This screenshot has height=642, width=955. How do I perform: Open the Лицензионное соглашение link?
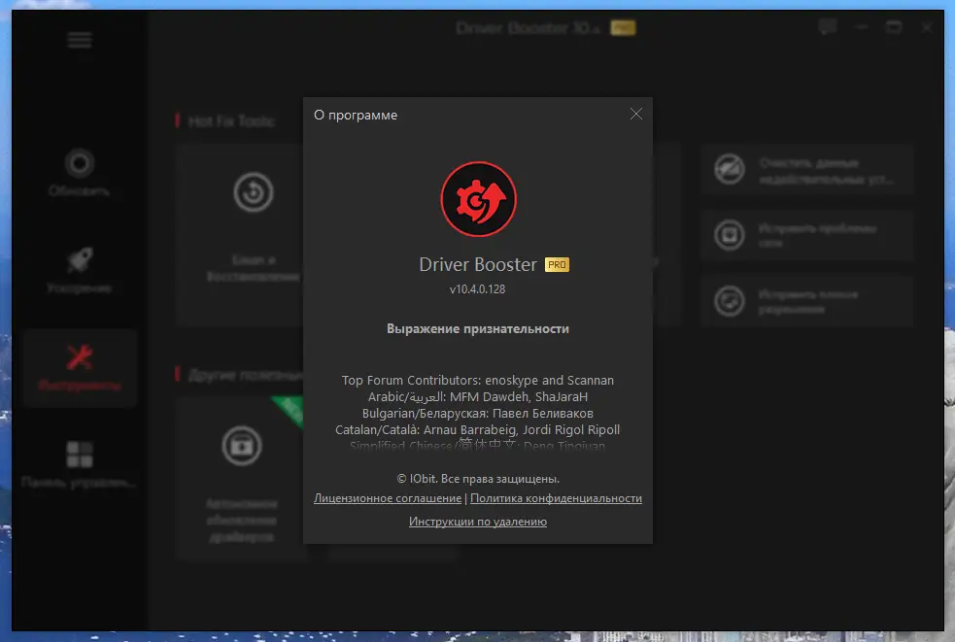pos(387,497)
